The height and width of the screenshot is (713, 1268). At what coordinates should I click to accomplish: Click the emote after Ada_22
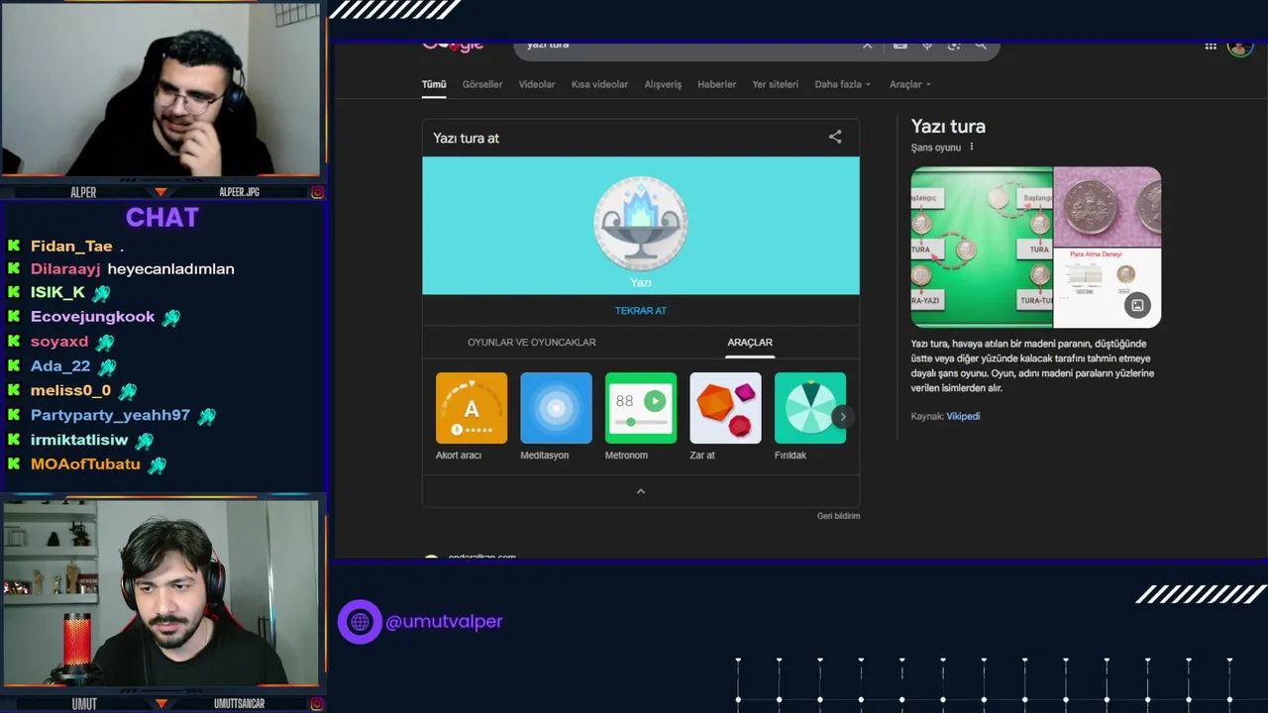[x=107, y=367]
